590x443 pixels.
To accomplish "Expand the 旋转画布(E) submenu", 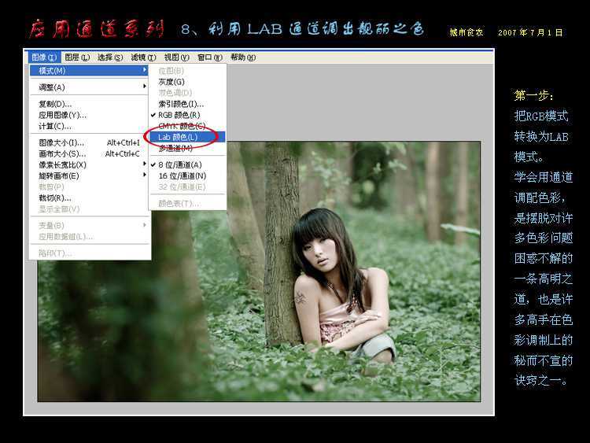I will pos(89,175).
